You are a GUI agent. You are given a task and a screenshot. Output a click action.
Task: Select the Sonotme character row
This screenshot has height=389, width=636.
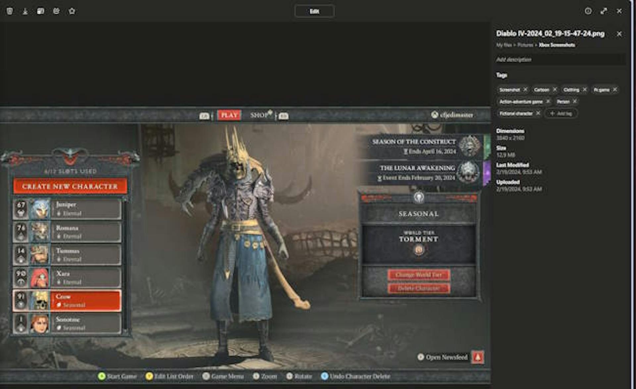pos(67,324)
